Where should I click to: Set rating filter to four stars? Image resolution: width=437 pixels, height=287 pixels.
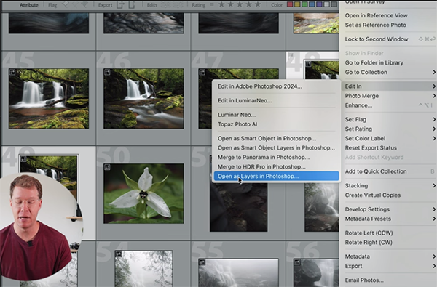click(248, 5)
